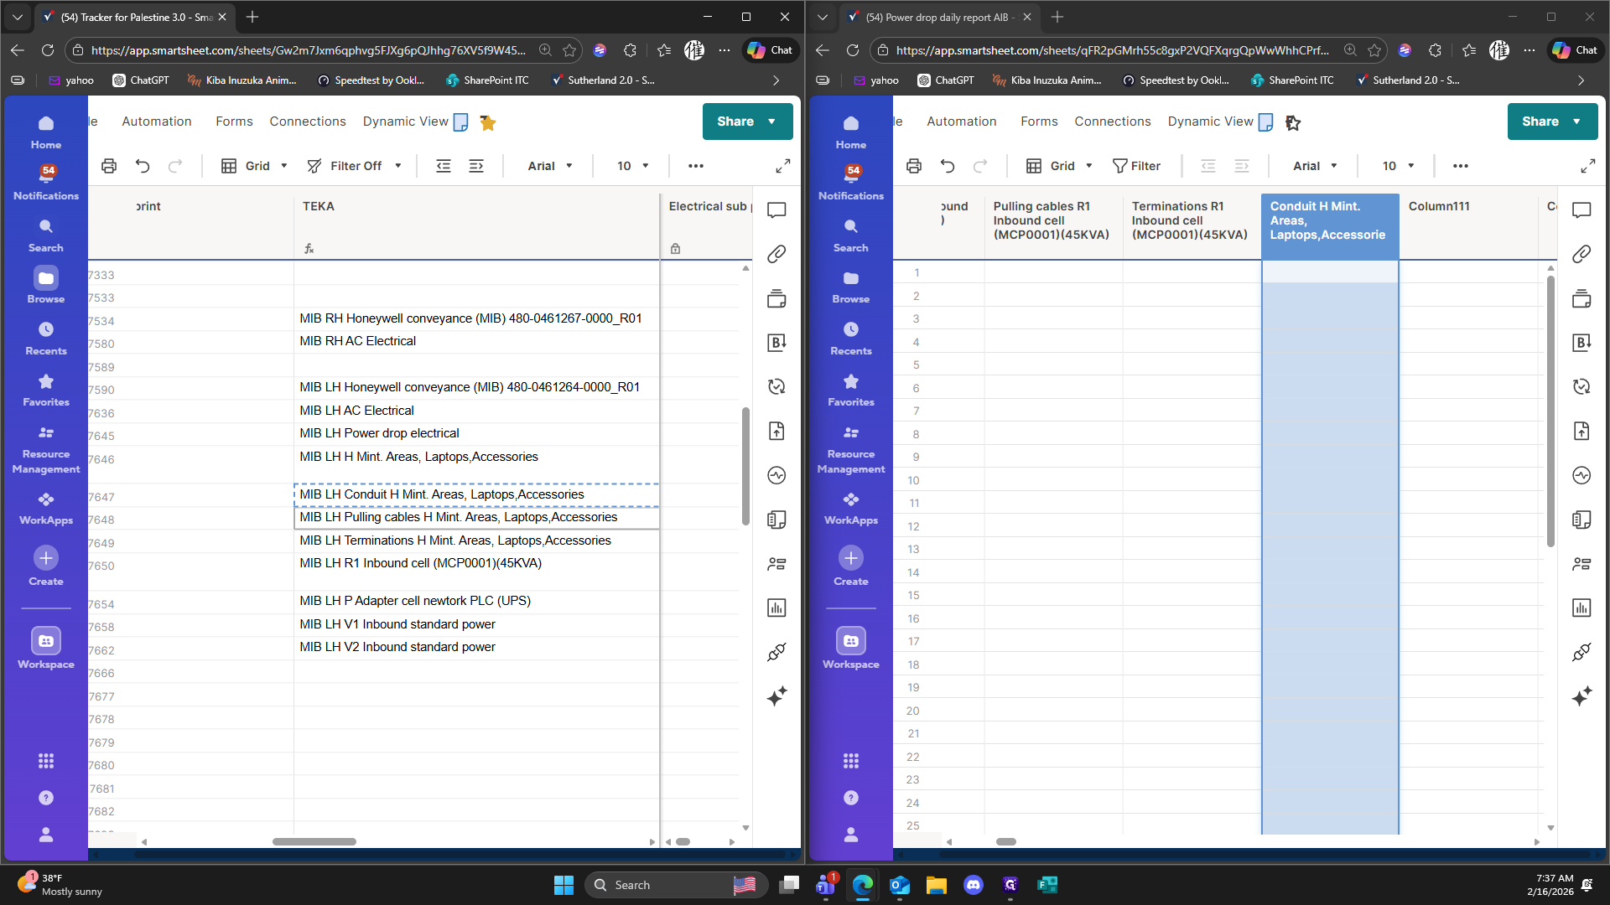Click Share button in right sheet

[1540, 122]
